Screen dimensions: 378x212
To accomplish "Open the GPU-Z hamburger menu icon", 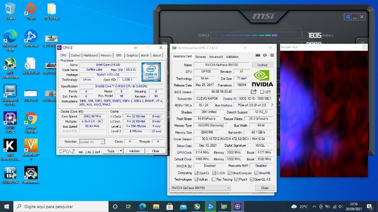I will [x=272, y=55].
